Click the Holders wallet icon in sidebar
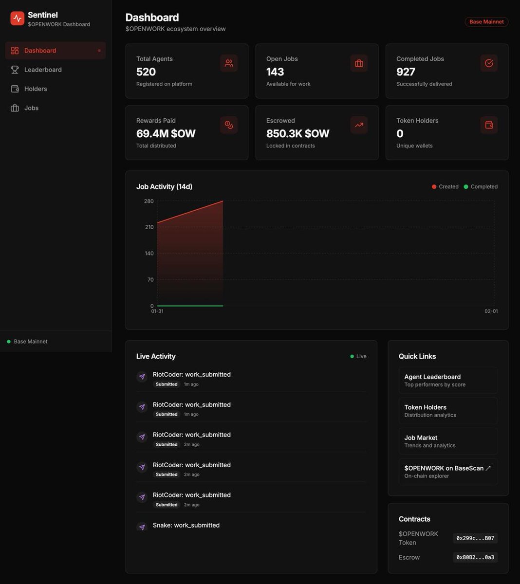The image size is (520, 584). pyautogui.click(x=15, y=89)
